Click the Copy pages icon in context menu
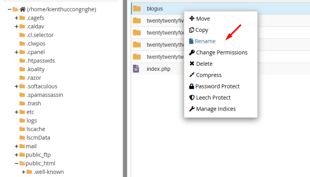 (x=192, y=30)
